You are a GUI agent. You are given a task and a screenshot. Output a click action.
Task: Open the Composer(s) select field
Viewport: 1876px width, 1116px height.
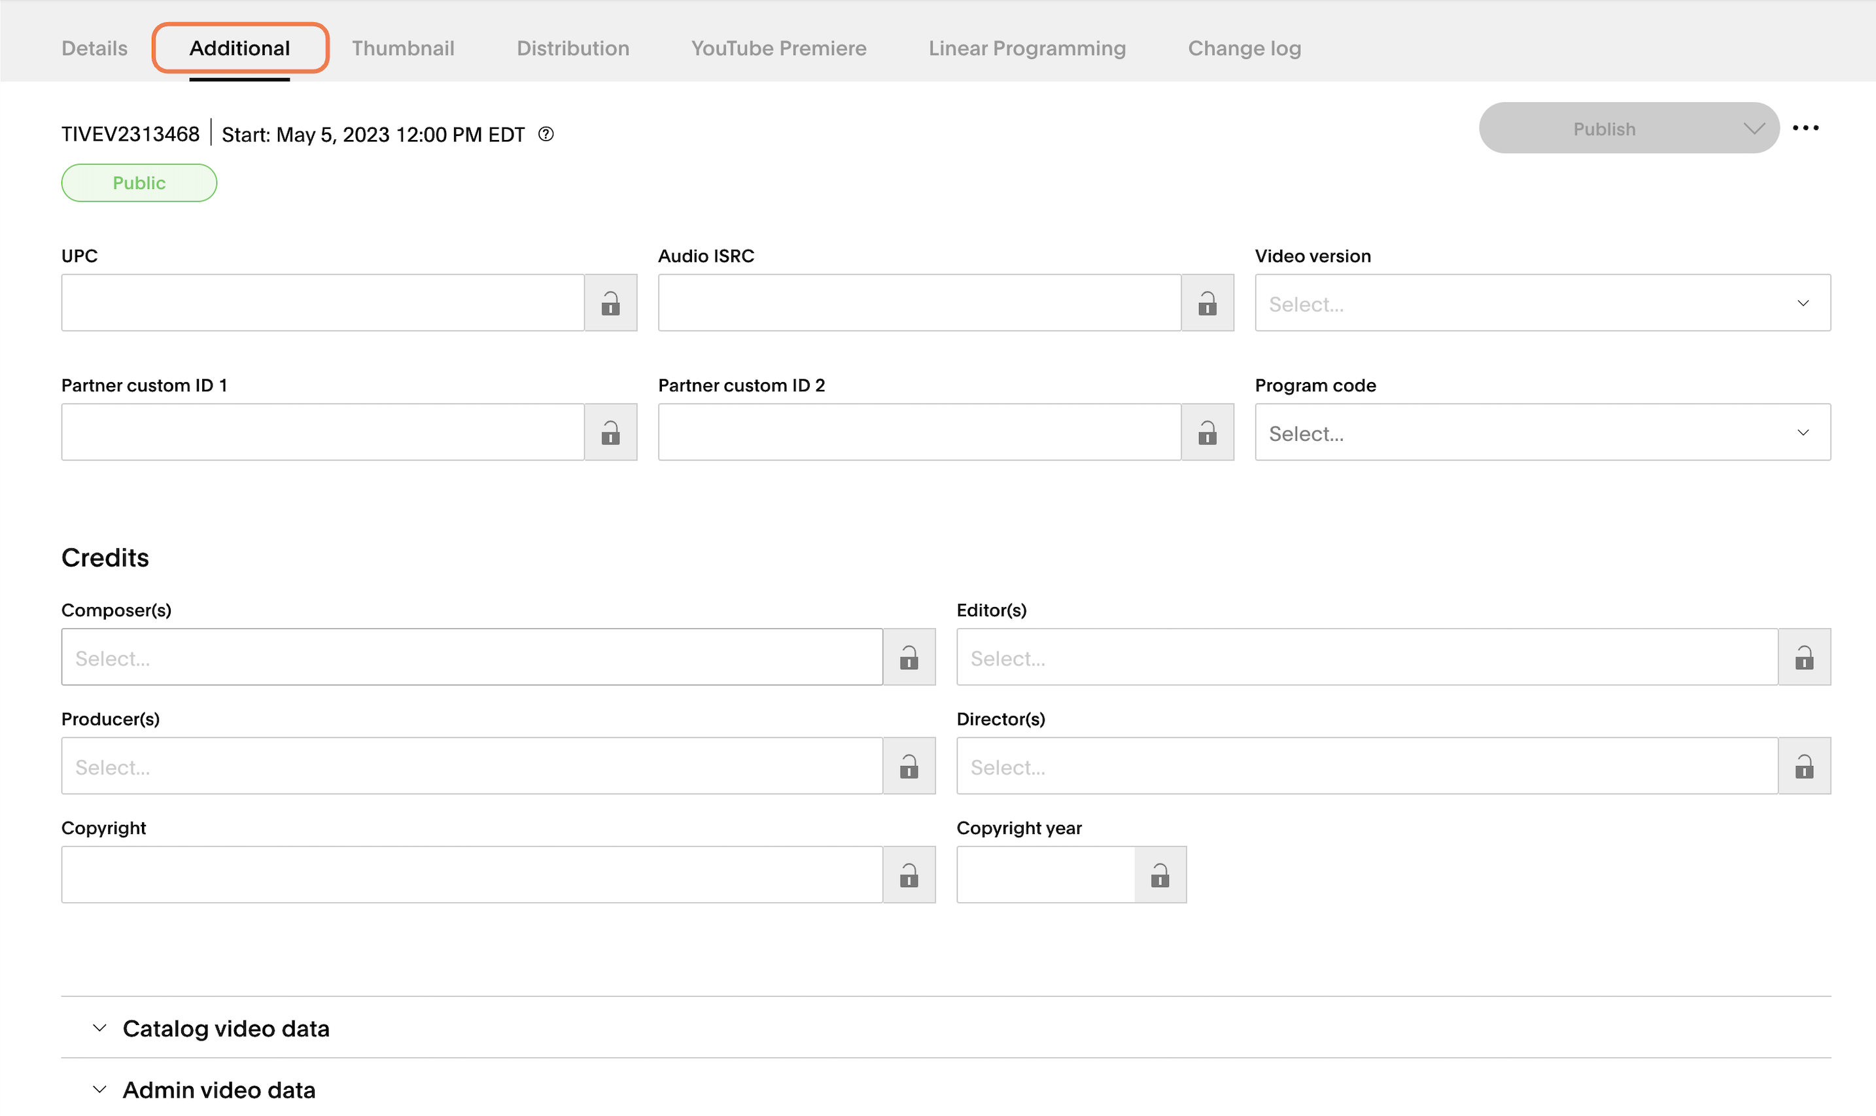[x=472, y=657]
